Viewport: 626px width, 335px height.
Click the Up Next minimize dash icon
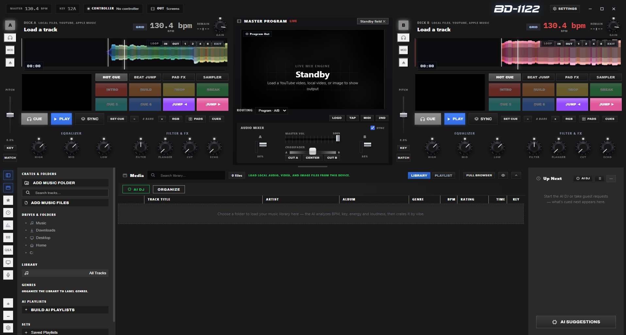(x=611, y=178)
